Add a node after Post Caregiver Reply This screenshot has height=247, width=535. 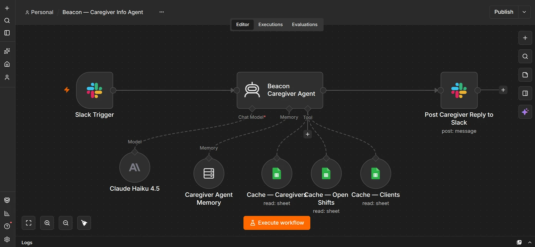tap(503, 90)
